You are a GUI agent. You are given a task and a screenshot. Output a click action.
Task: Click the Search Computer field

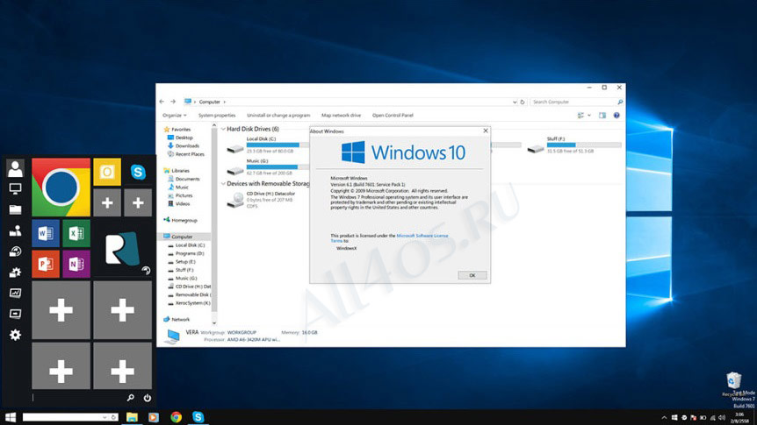click(573, 103)
